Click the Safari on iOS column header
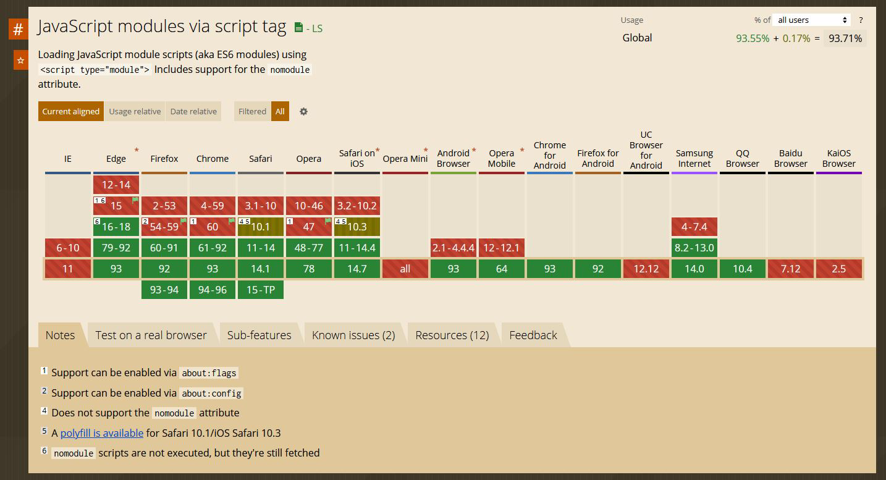 point(357,158)
